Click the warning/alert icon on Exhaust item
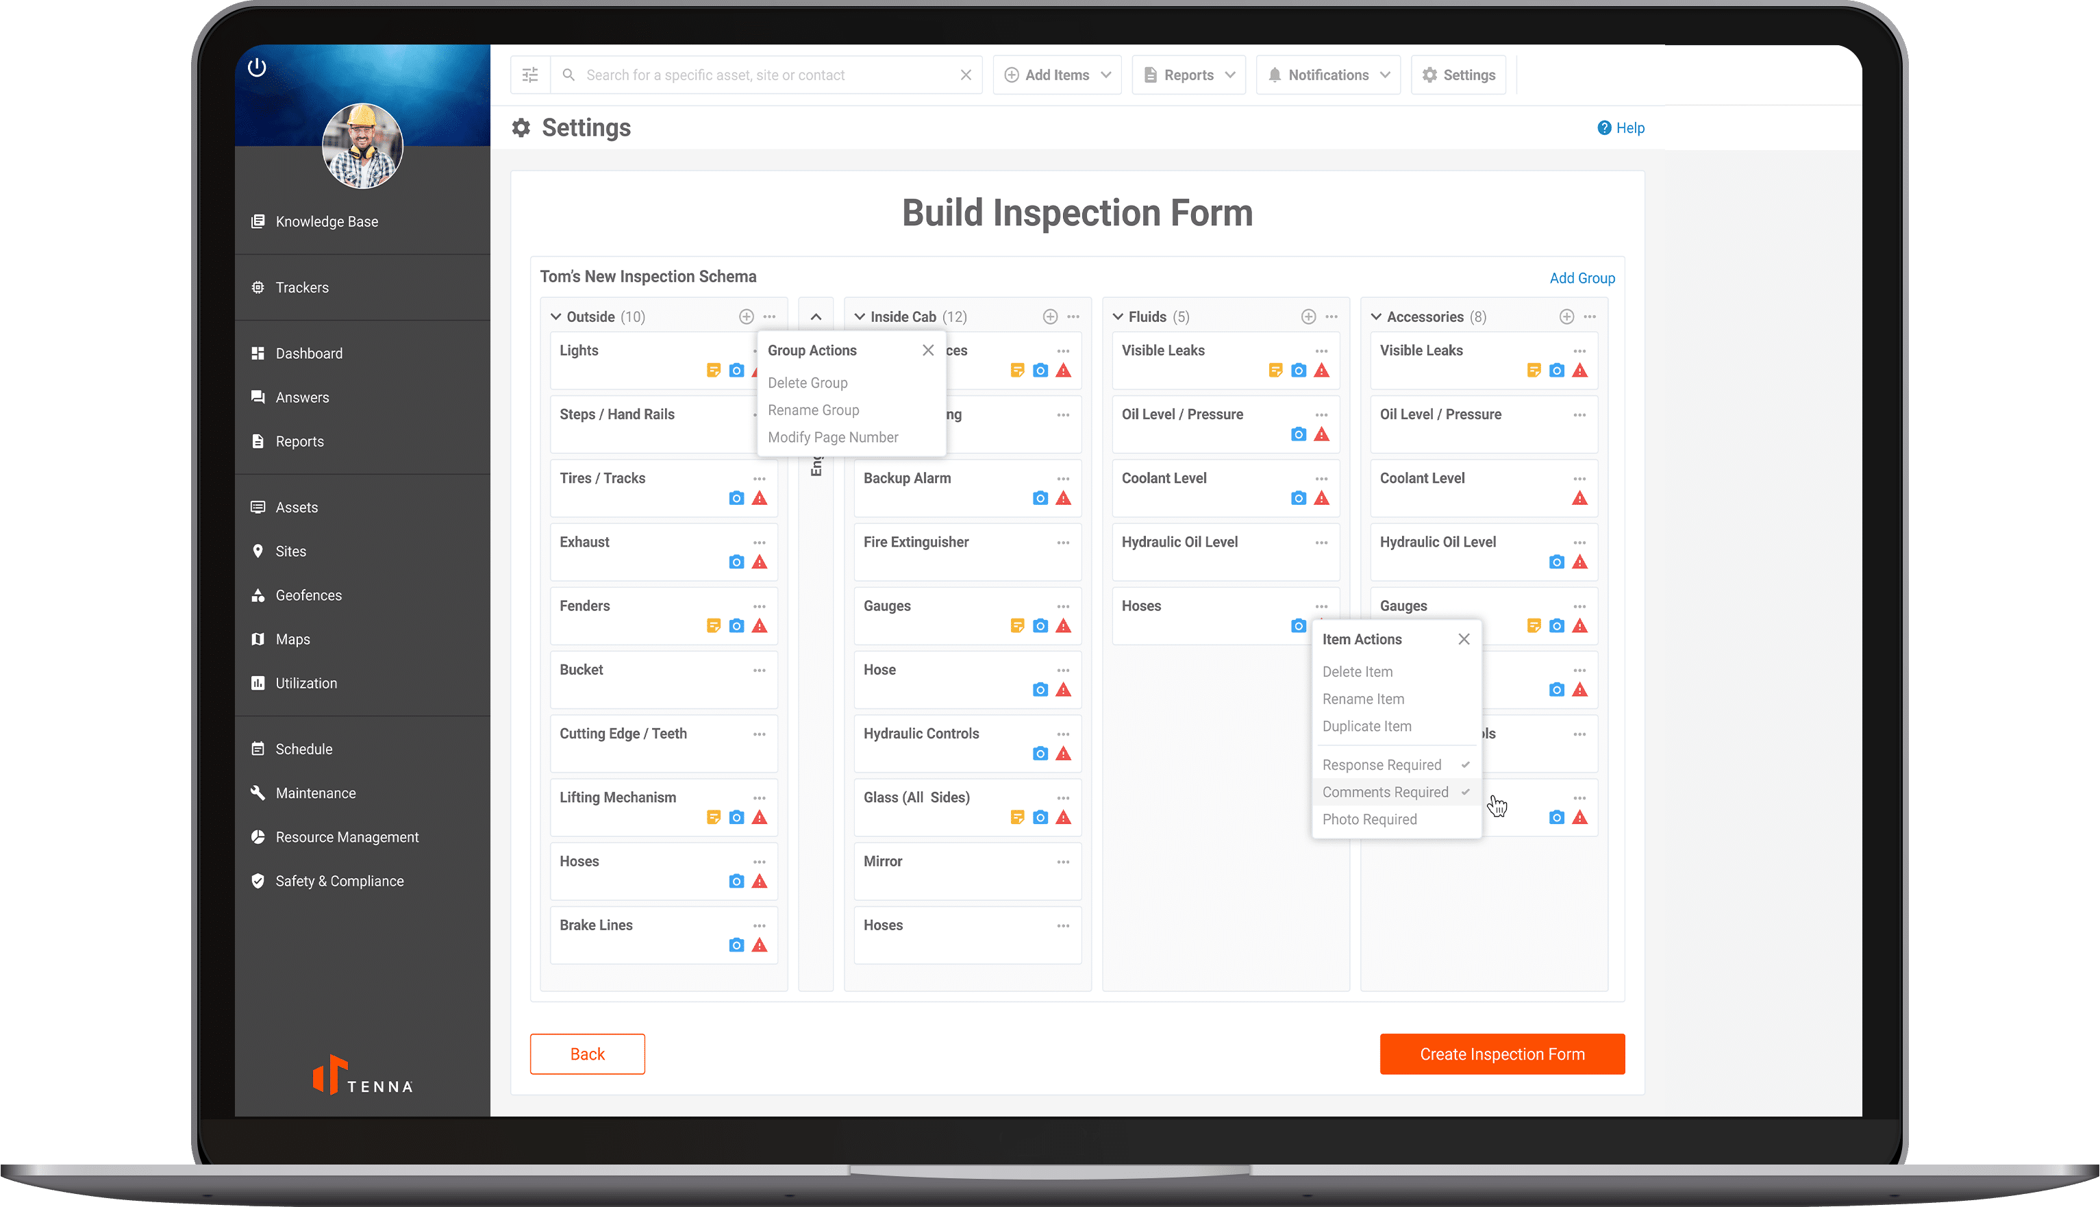The width and height of the screenshot is (2100, 1207). tap(762, 562)
